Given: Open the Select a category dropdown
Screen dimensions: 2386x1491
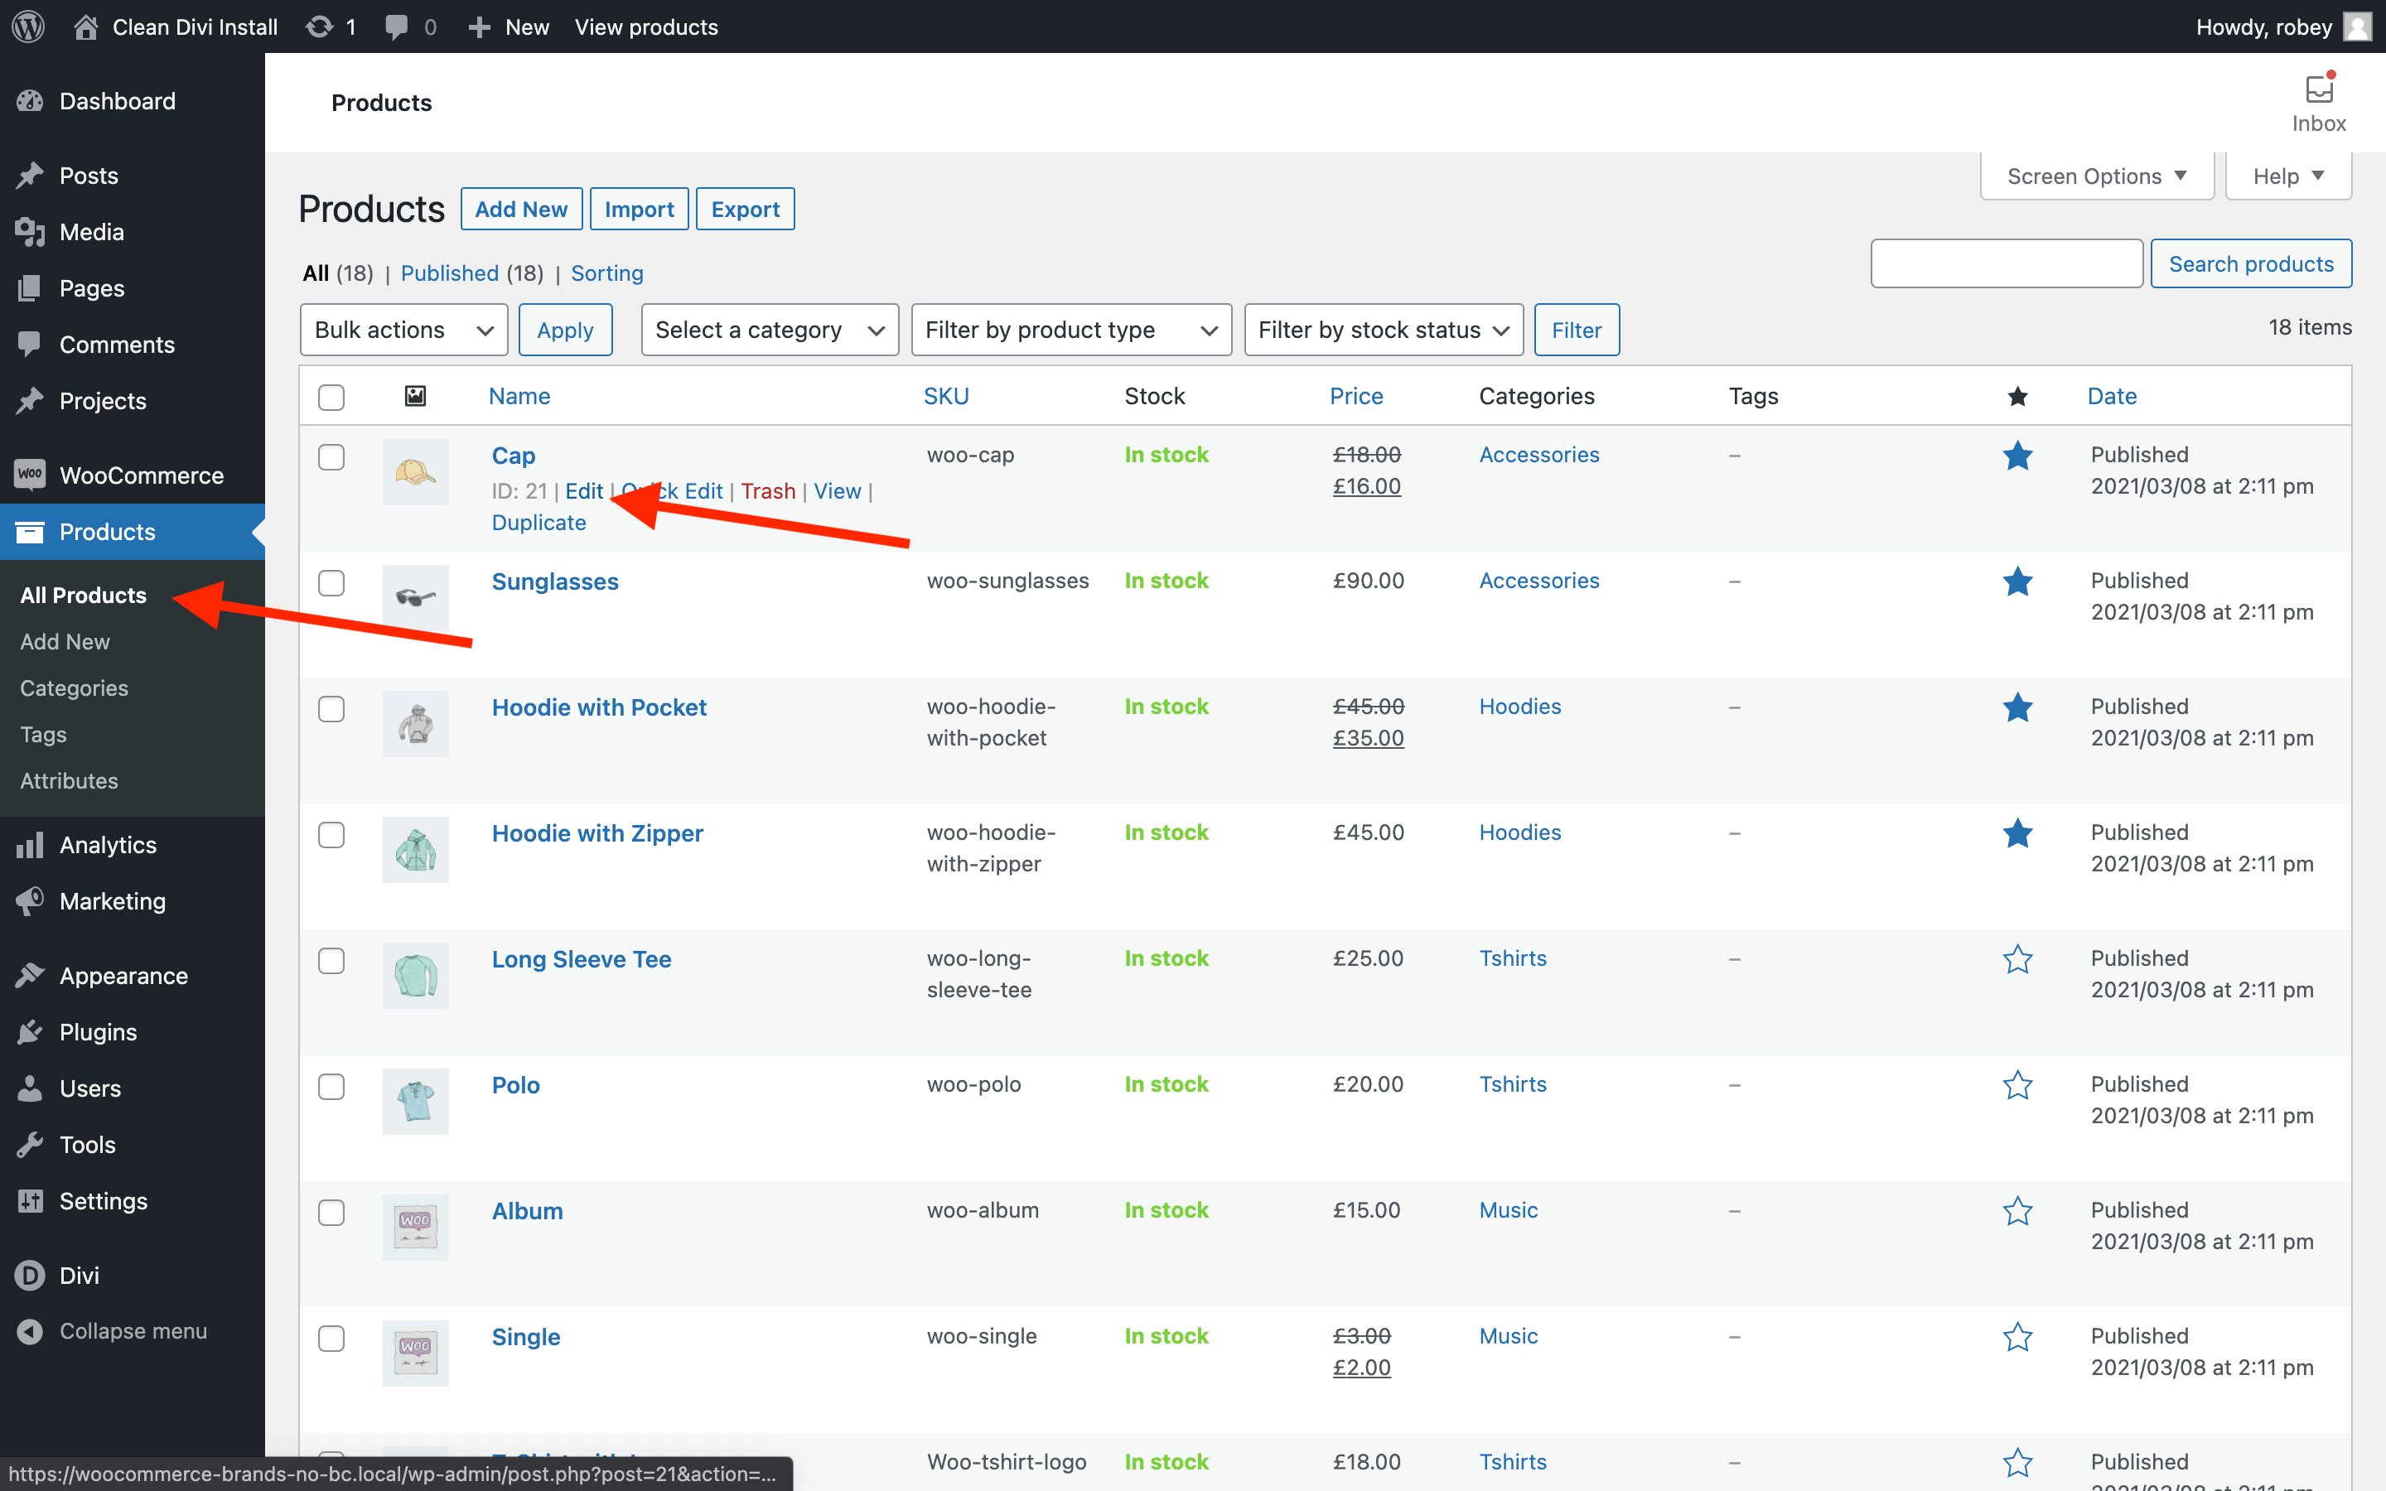Looking at the screenshot, I should pos(769,330).
